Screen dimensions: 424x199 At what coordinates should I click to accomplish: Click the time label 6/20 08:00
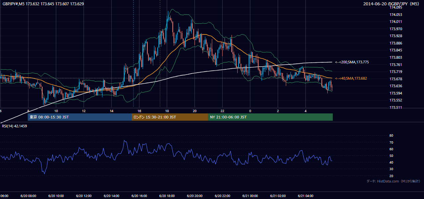coord(28,196)
